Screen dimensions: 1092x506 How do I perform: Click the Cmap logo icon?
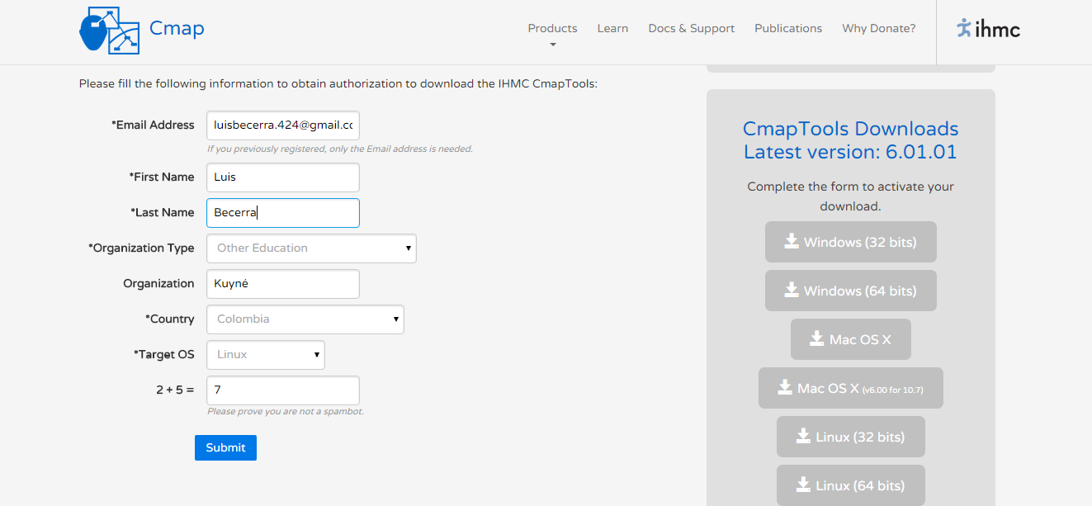110,31
